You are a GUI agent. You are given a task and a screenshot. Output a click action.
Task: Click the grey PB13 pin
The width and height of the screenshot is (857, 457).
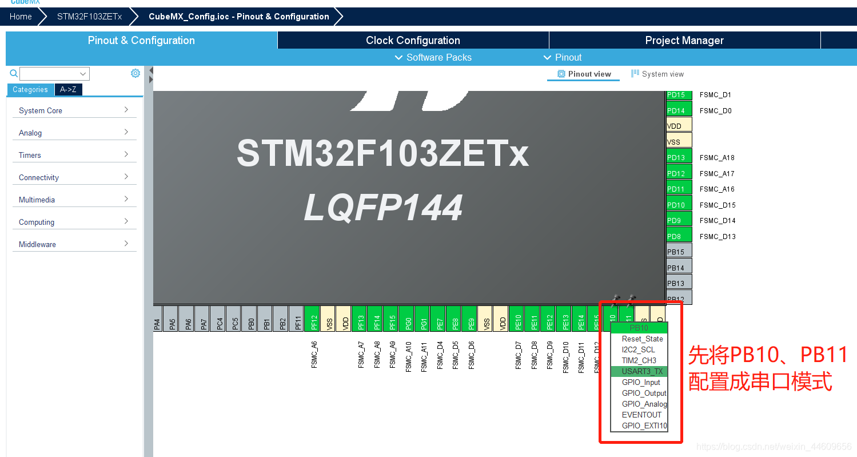tap(679, 282)
